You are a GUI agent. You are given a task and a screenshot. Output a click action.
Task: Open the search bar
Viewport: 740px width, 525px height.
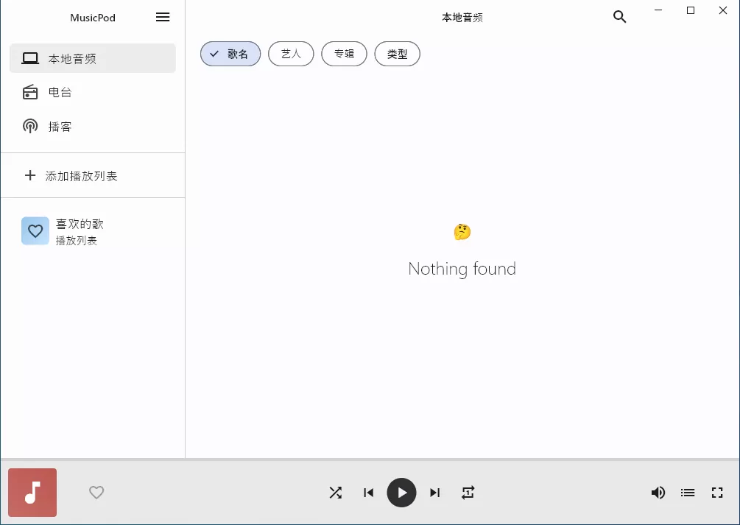coord(619,16)
